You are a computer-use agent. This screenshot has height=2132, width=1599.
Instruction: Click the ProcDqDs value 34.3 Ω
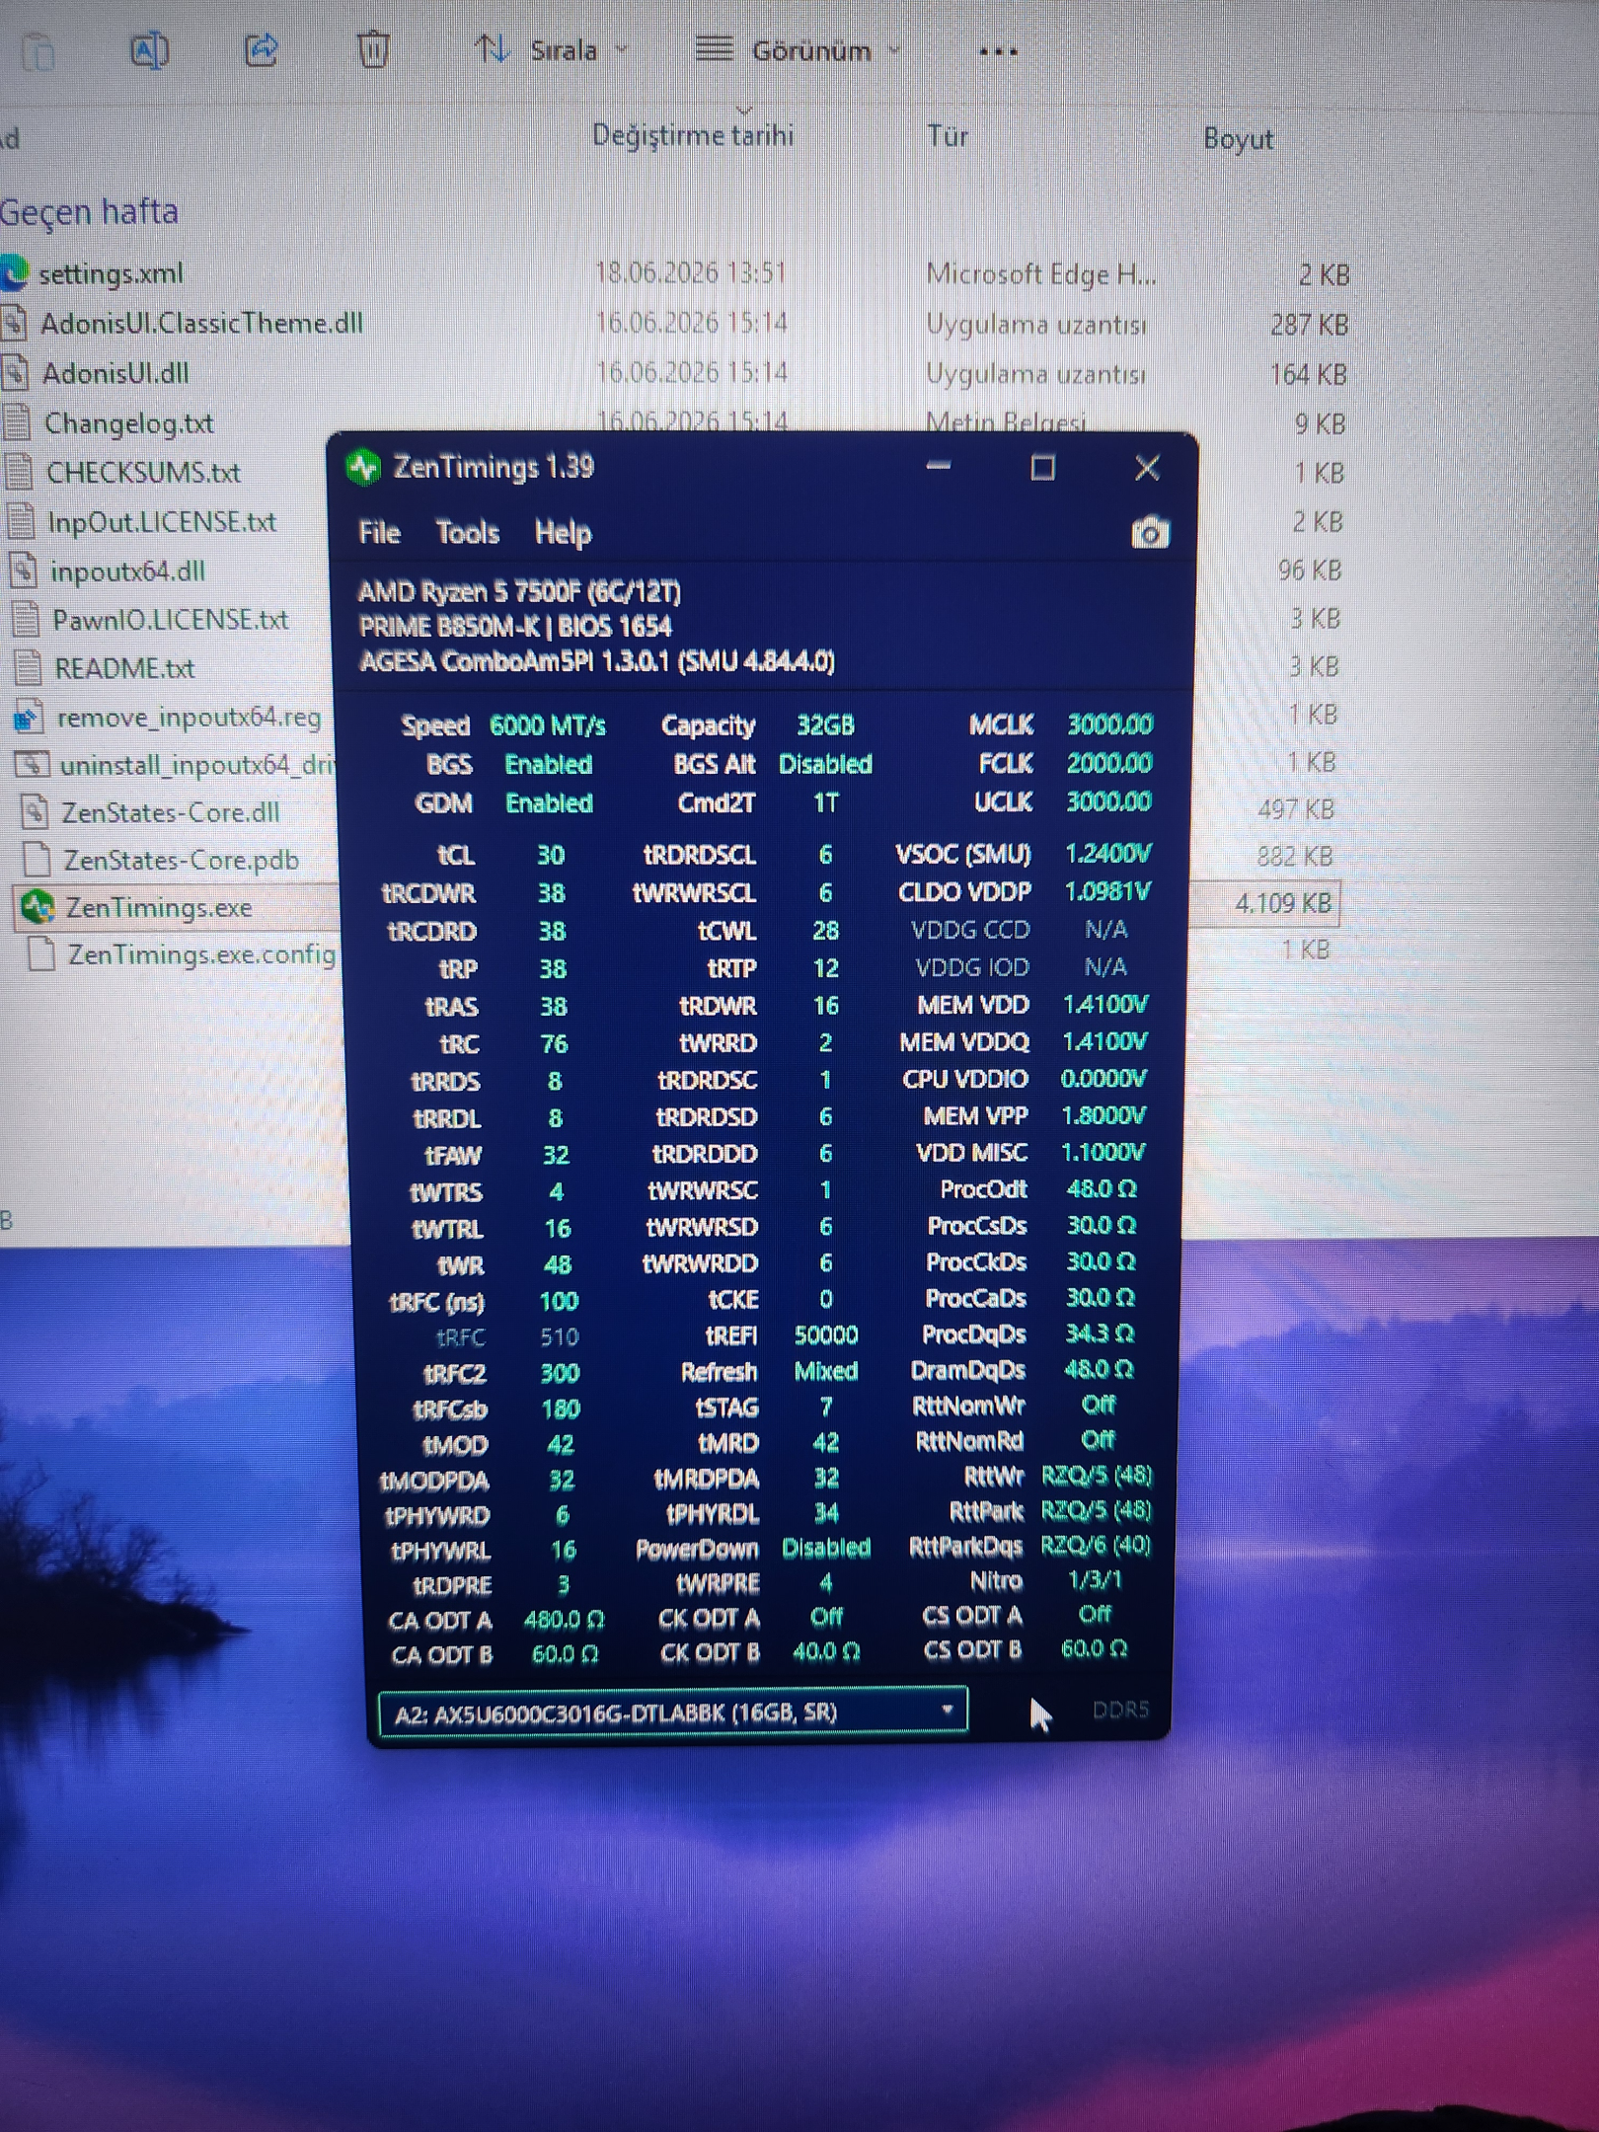click(x=1100, y=1333)
